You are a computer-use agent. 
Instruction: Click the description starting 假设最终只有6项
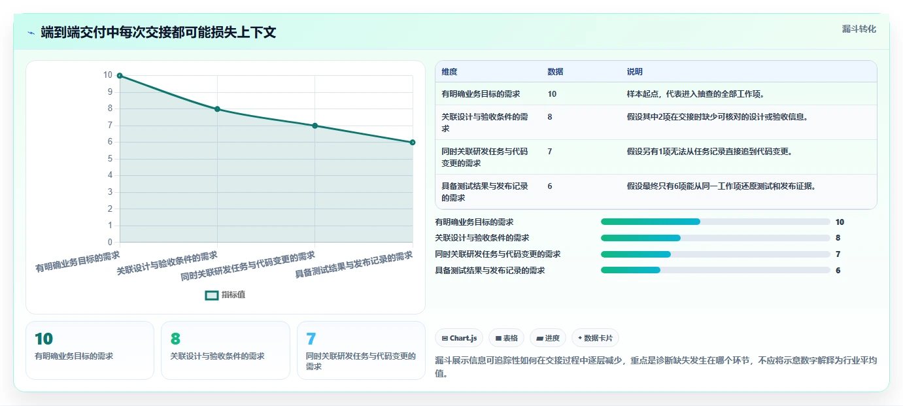(721, 186)
